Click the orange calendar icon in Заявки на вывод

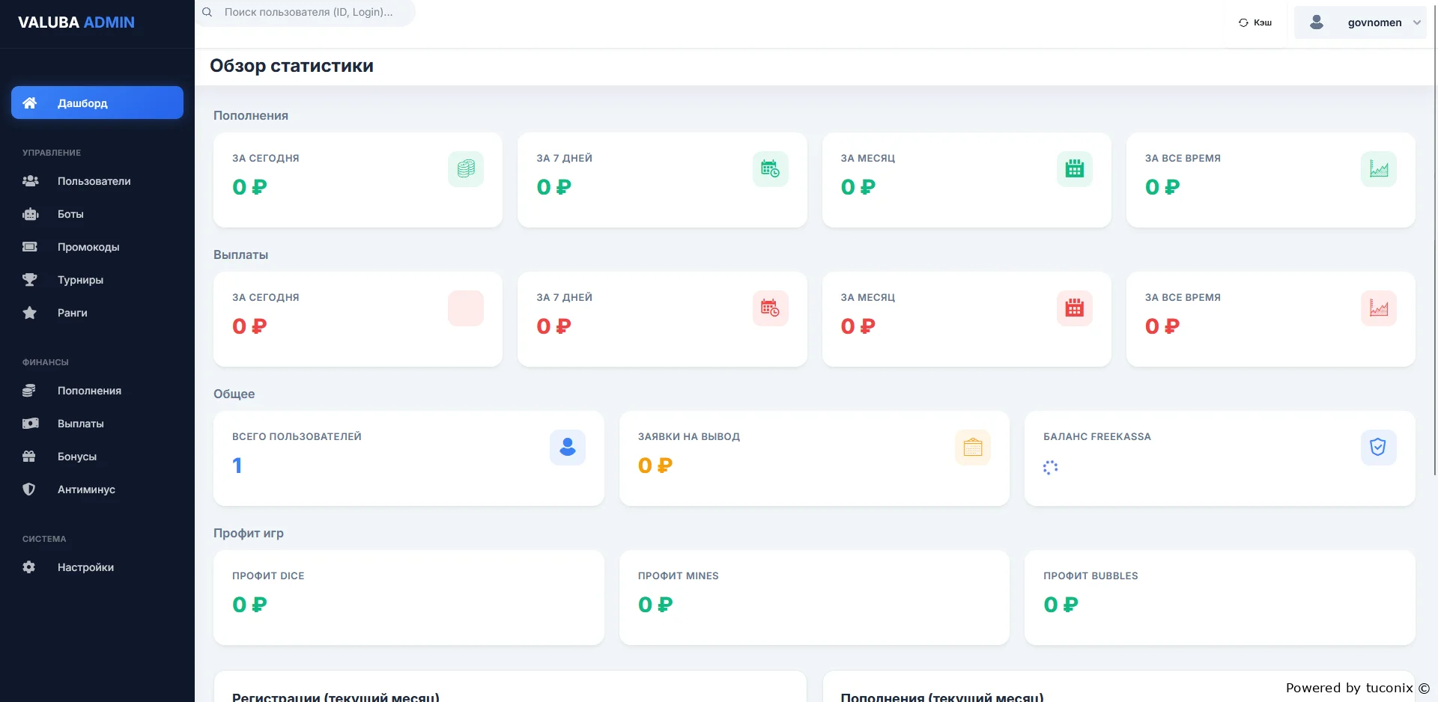972,448
